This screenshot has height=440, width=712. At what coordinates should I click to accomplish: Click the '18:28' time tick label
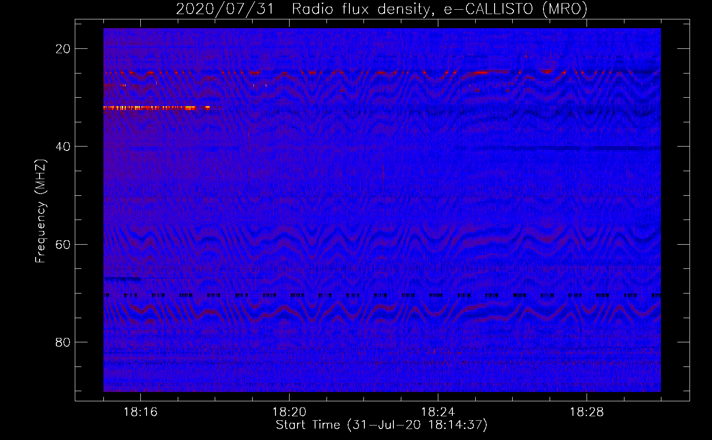click(587, 412)
